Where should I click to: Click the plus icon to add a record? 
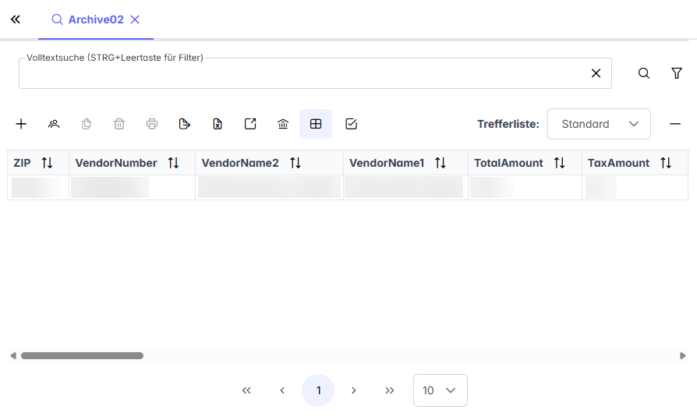click(x=21, y=124)
